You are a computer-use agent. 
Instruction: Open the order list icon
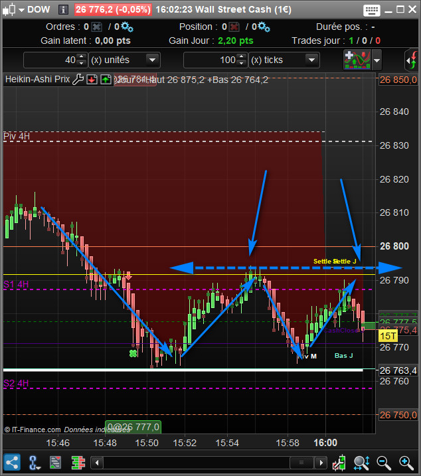55,463
